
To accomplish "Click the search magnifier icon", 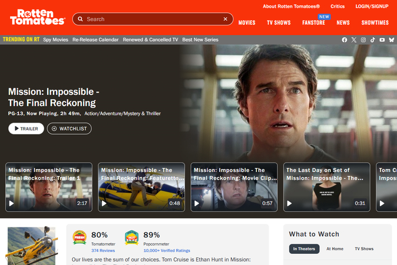I will tap(80, 19).
